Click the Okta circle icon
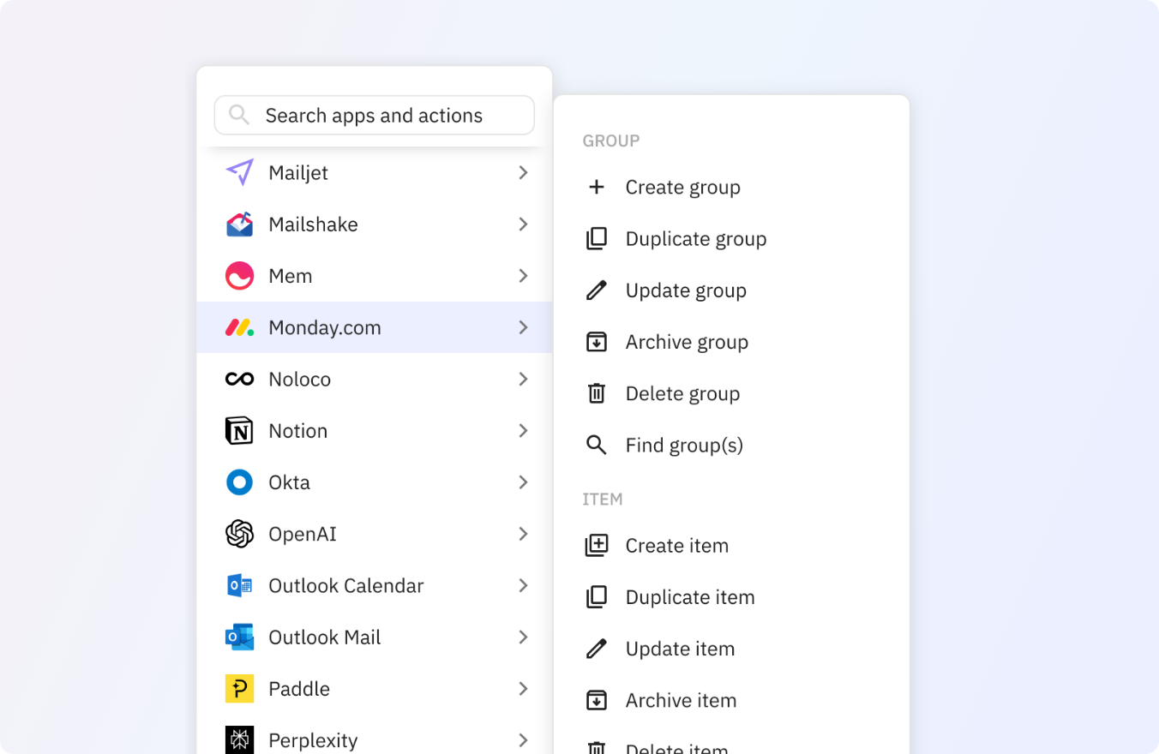The width and height of the screenshot is (1159, 754). [x=240, y=482]
